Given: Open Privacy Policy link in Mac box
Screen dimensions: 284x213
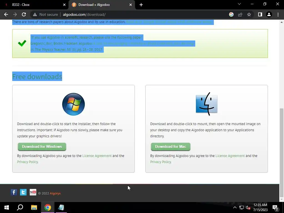Looking at the screenshot, I should [x=161, y=162].
